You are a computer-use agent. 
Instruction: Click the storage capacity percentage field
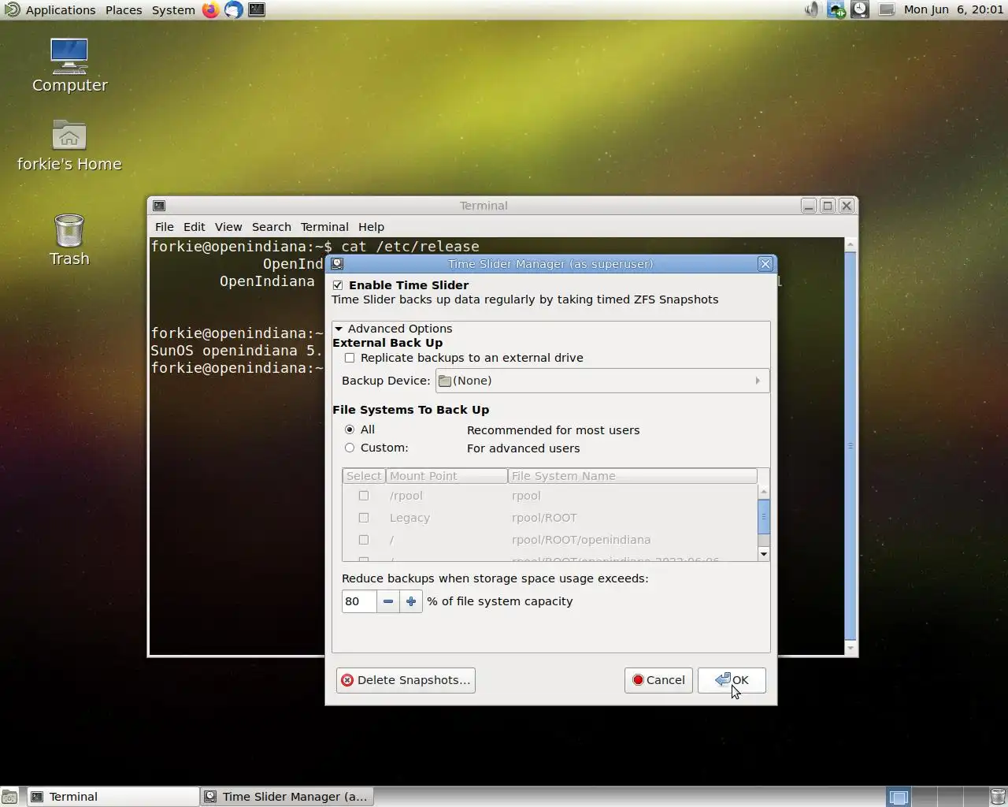coord(359,601)
